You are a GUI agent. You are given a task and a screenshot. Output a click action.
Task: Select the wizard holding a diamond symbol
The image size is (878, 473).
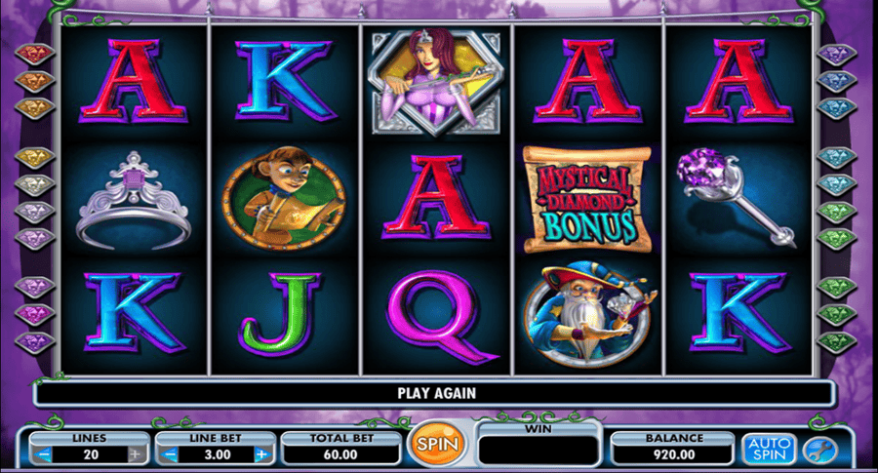click(588, 313)
